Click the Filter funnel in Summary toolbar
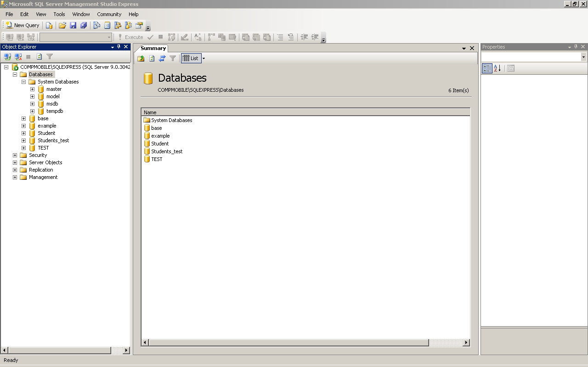Screen dimensions: 588x367 [173, 58]
